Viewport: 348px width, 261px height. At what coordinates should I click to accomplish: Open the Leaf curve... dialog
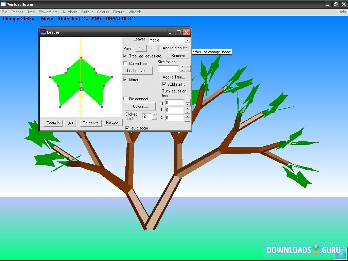(x=137, y=71)
